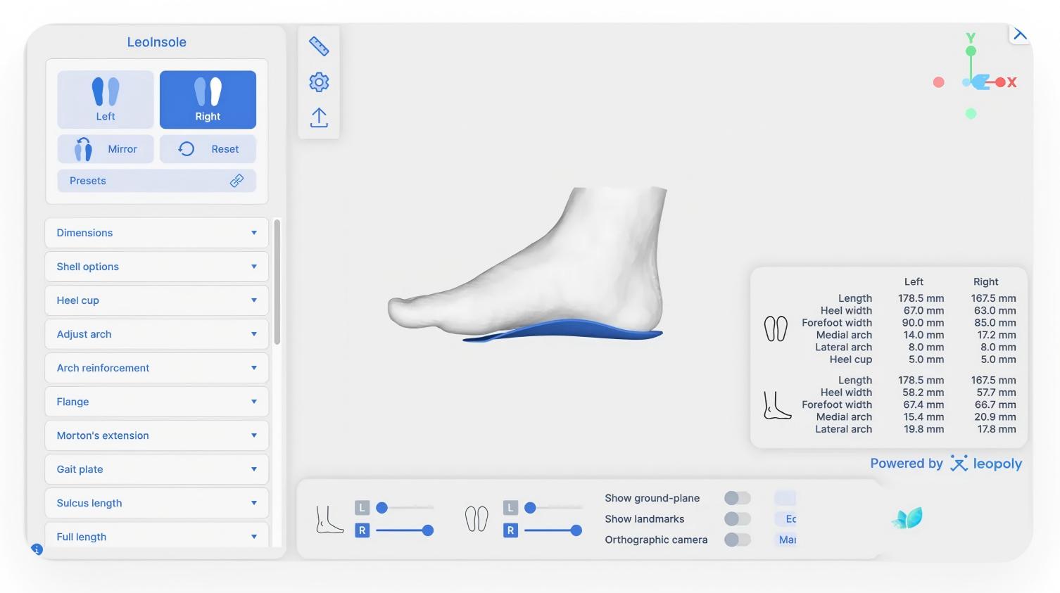1060x593 pixels.
Task: Click the light red negative X axis dot
Action: (x=938, y=82)
